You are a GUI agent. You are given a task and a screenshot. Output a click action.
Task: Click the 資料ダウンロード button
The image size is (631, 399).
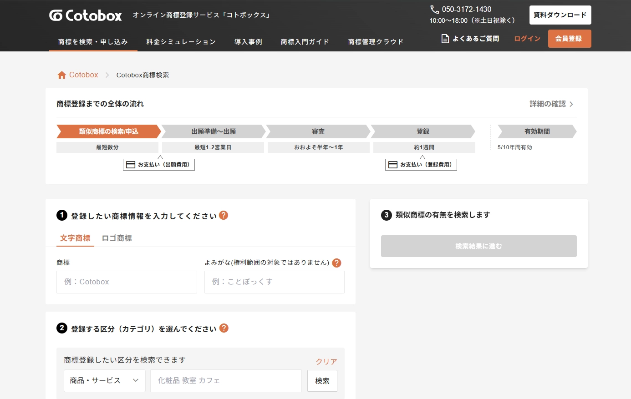point(560,15)
